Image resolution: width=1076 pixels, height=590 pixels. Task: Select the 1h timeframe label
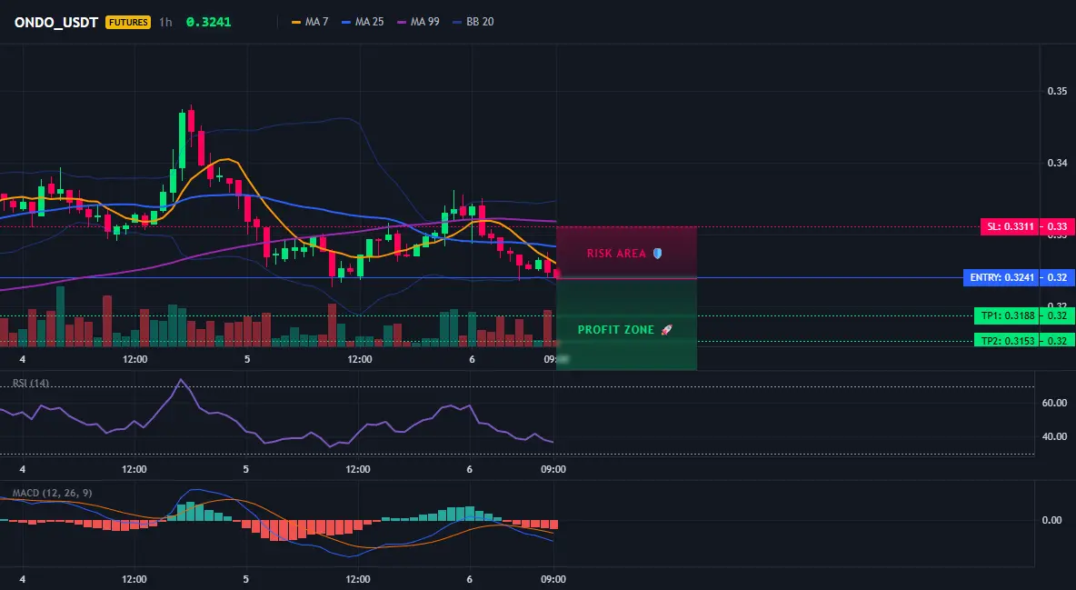[x=165, y=22]
